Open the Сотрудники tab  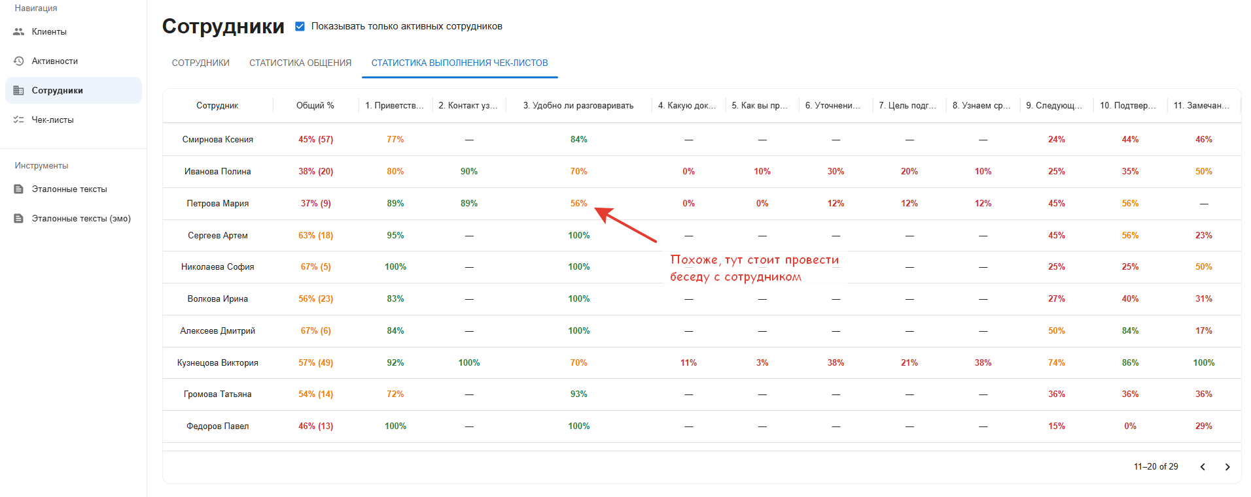point(200,63)
